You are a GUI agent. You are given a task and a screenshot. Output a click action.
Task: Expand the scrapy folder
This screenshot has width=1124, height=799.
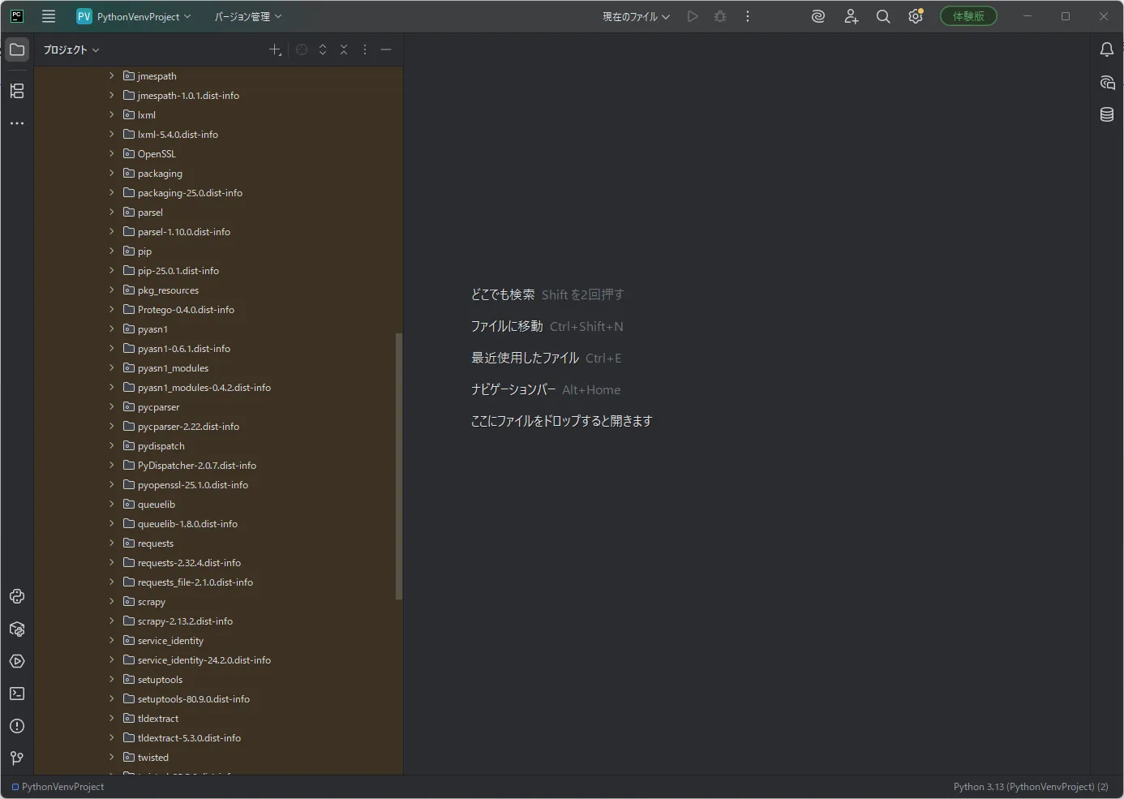[112, 601]
